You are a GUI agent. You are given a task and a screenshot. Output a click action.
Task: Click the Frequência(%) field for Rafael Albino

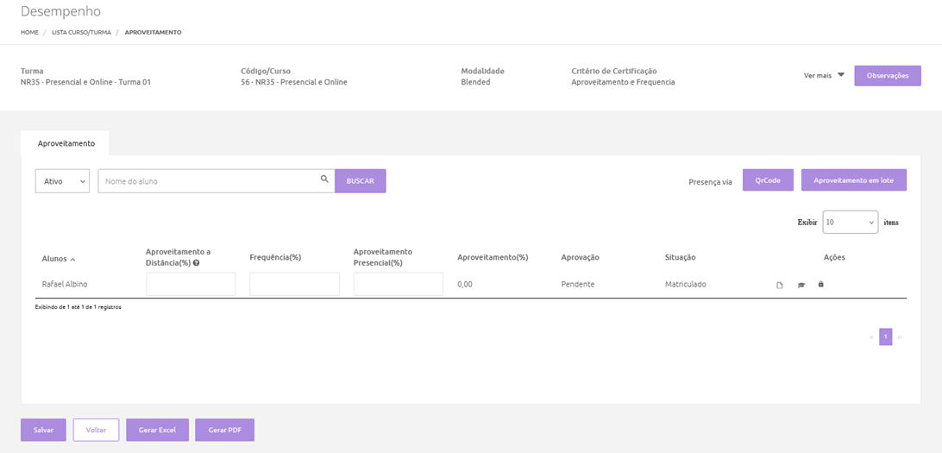pos(294,284)
